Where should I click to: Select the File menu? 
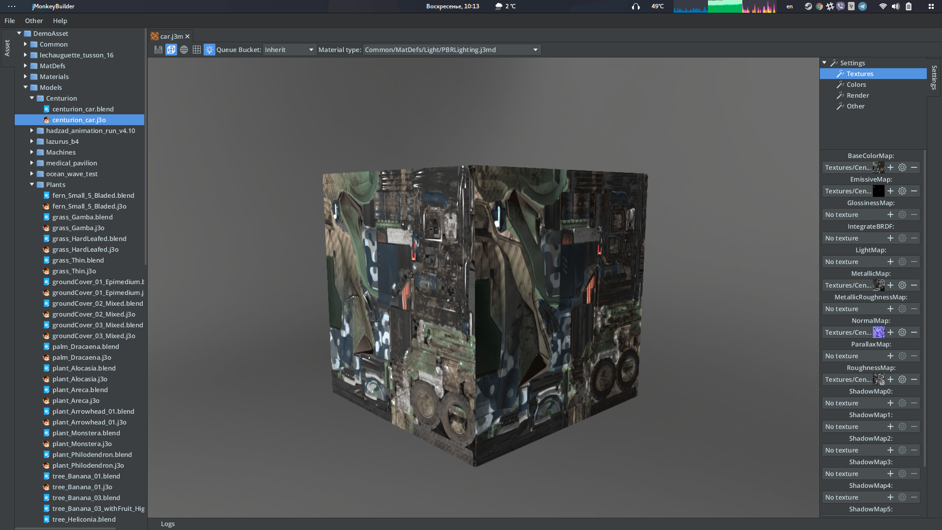(x=10, y=20)
